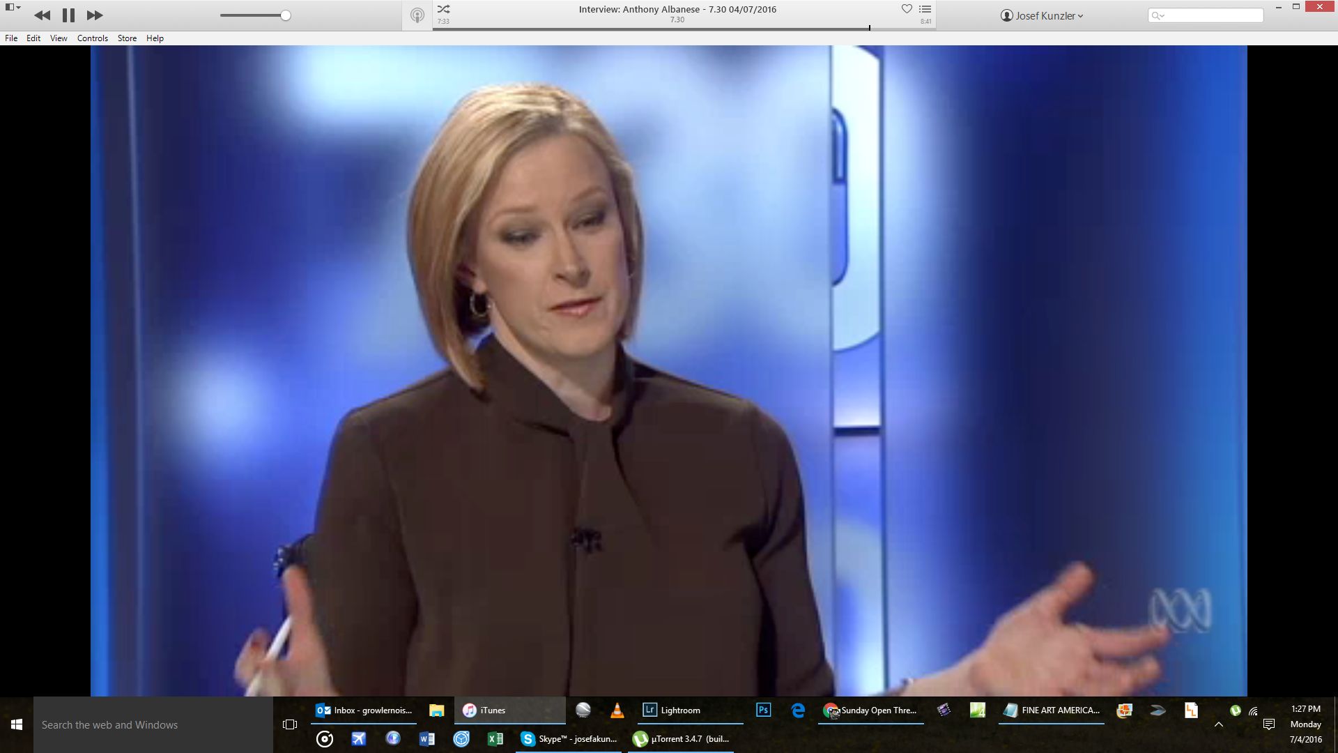Open the mini player dropdown menu
This screenshot has width=1338, height=753.
[x=13, y=8]
